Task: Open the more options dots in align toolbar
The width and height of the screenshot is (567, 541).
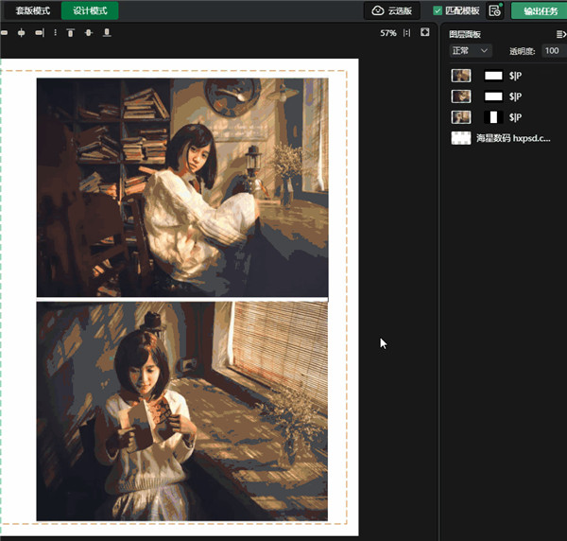Action: click(56, 33)
